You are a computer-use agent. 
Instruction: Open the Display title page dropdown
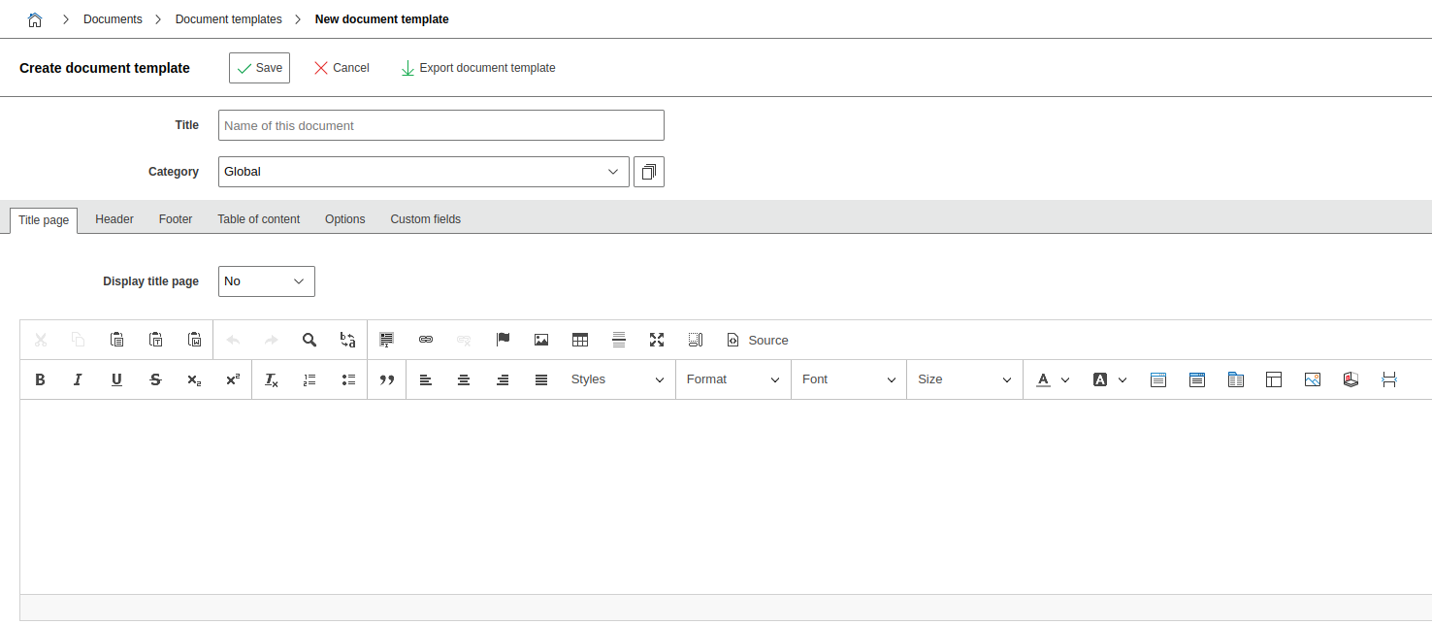267,281
